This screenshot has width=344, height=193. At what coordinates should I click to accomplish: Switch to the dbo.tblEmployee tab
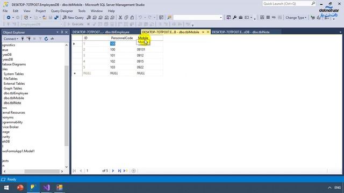point(106,32)
